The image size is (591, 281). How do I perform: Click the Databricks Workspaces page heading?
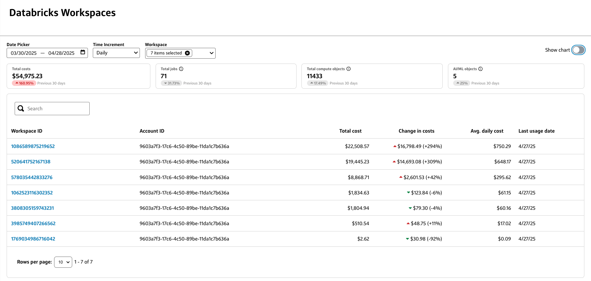(x=62, y=13)
